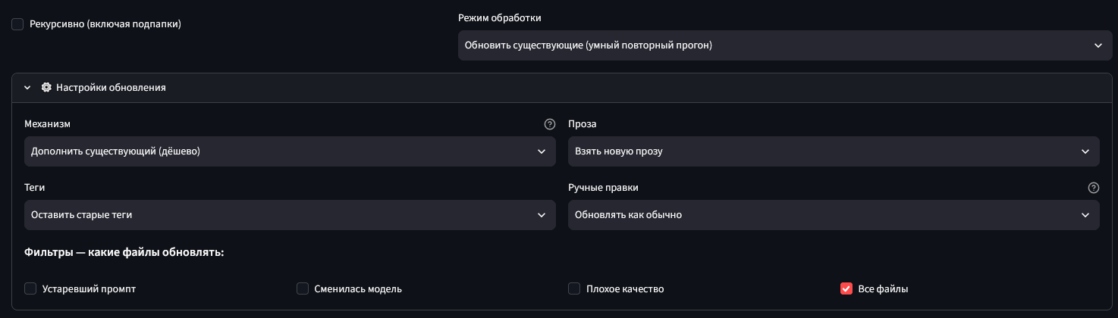The height and width of the screenshot is (318, 1118).
Task: Open the Дополнить существующий (дёшево) selector
Action: coord(290,151)
